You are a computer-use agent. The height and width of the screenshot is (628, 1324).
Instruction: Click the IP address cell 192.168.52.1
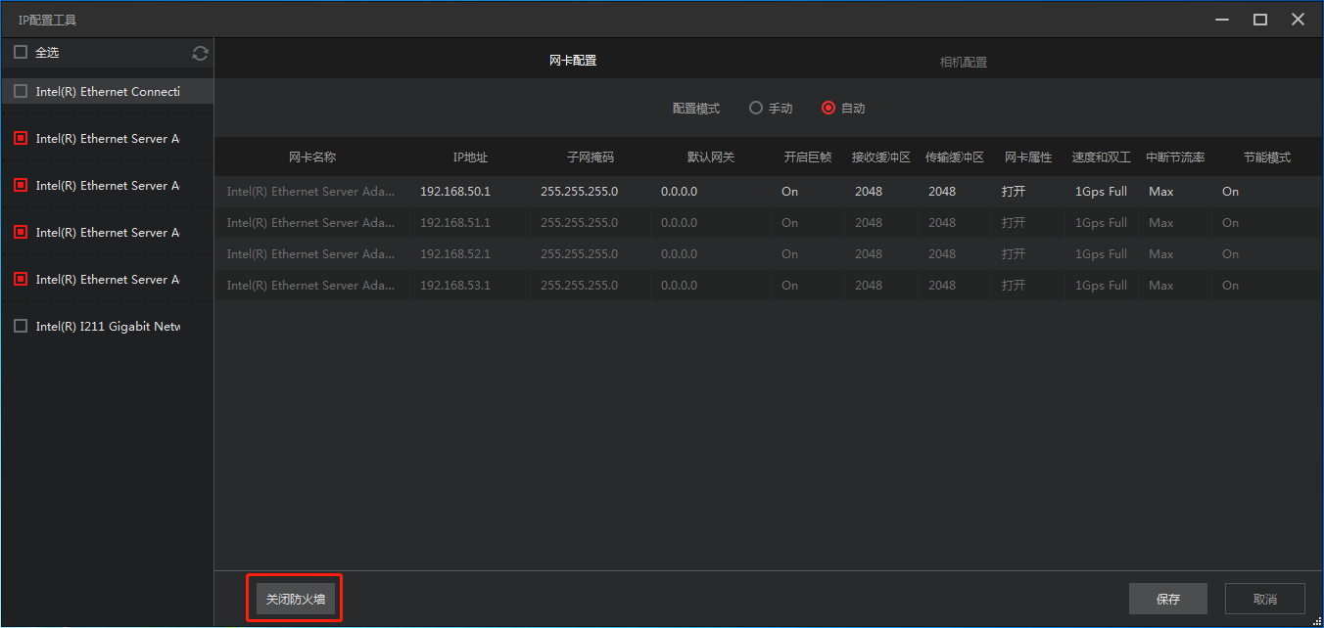tap(455, 254)
